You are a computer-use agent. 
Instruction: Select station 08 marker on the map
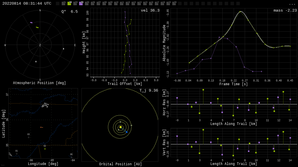point(71,157)
